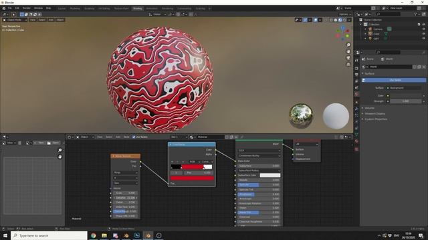The image size is (428, 240).
Task: Collapse the ColorRamp node header
Action: pos(171,145)
